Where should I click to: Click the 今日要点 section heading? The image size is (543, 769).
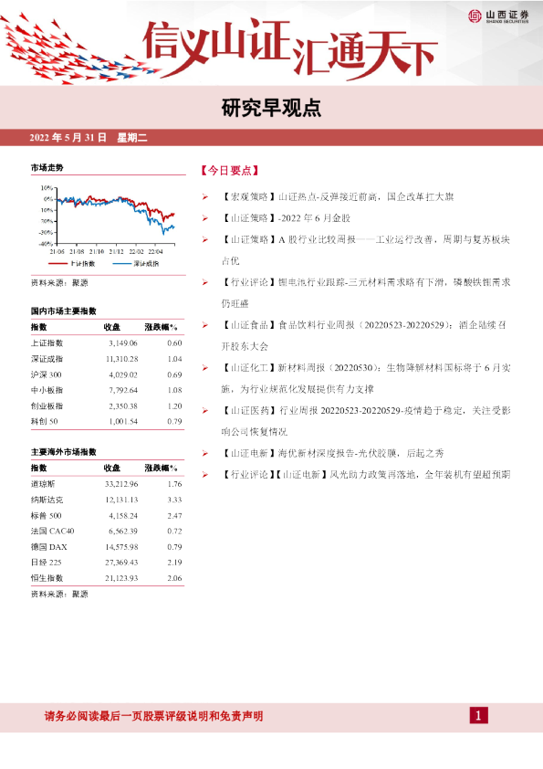coord(229,171)
